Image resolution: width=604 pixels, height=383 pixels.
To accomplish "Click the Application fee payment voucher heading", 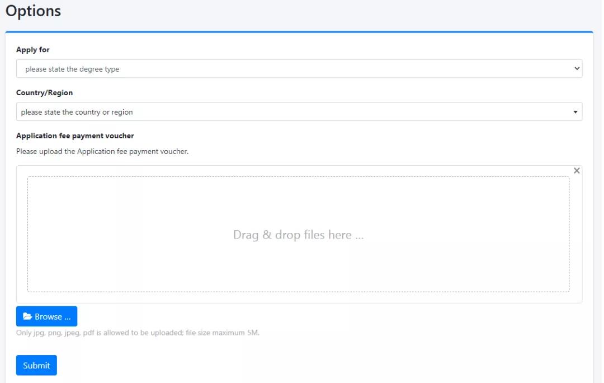I will [x=75, y=136].
